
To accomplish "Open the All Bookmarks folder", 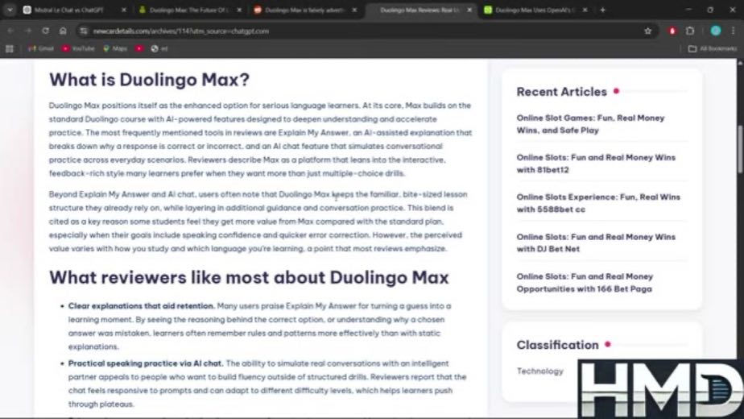I will tap(713, 48).
